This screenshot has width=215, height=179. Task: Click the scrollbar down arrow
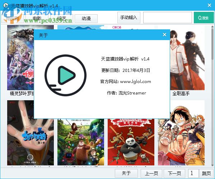point(212,165)
